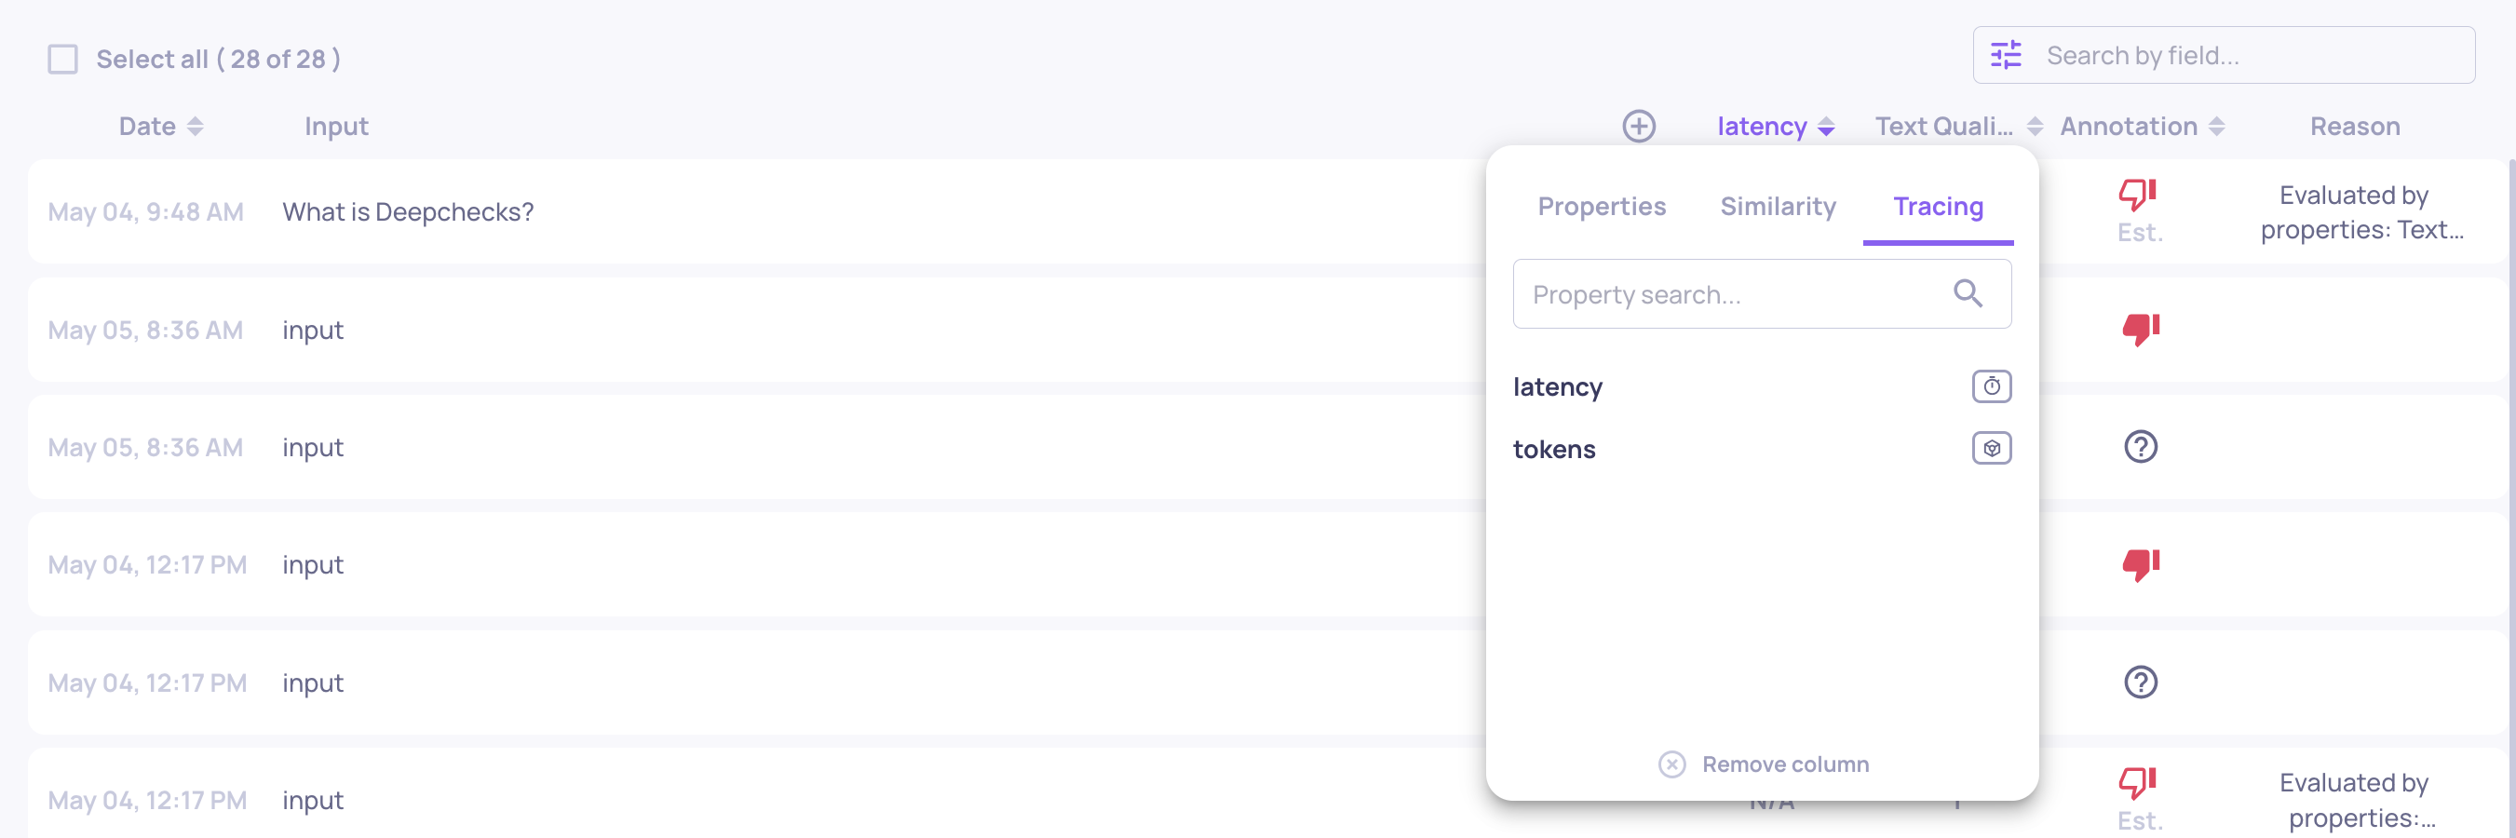Switch to the Similarity tab
Image resolution: width=2516 pixels, height=838 pixels.
point(1779,206)
